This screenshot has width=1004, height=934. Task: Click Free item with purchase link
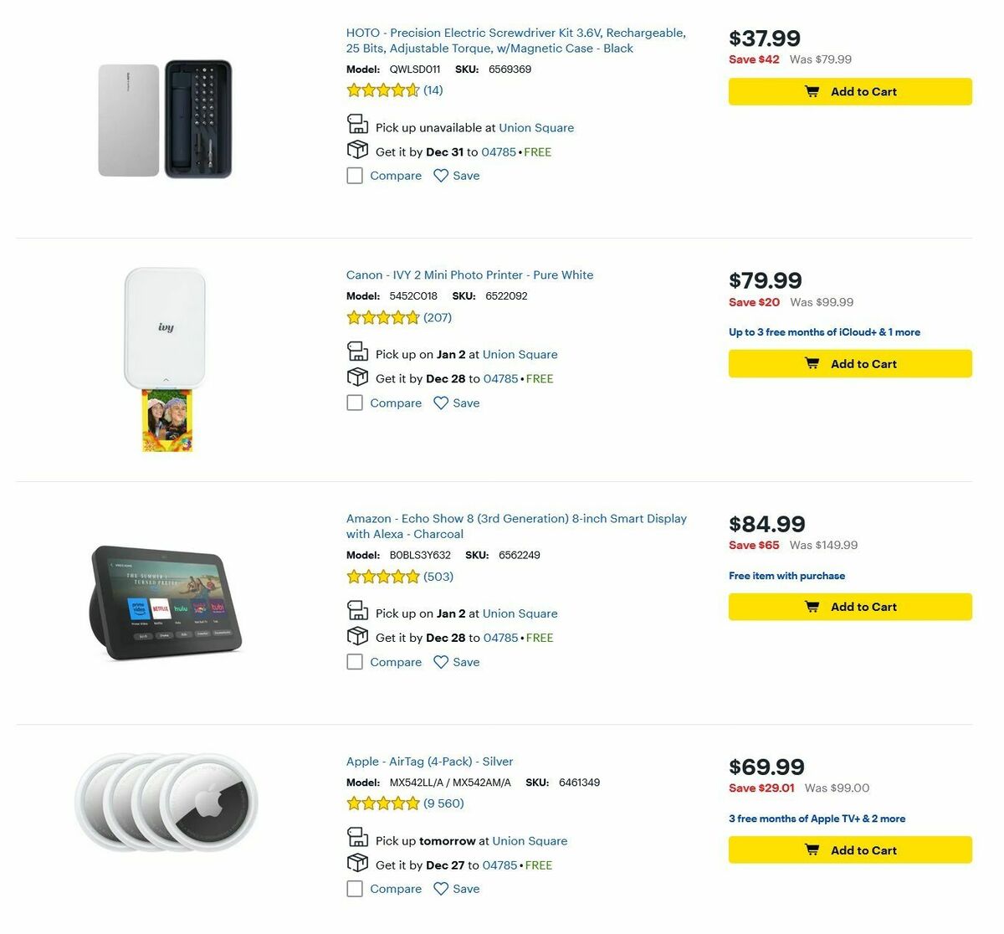786,575
